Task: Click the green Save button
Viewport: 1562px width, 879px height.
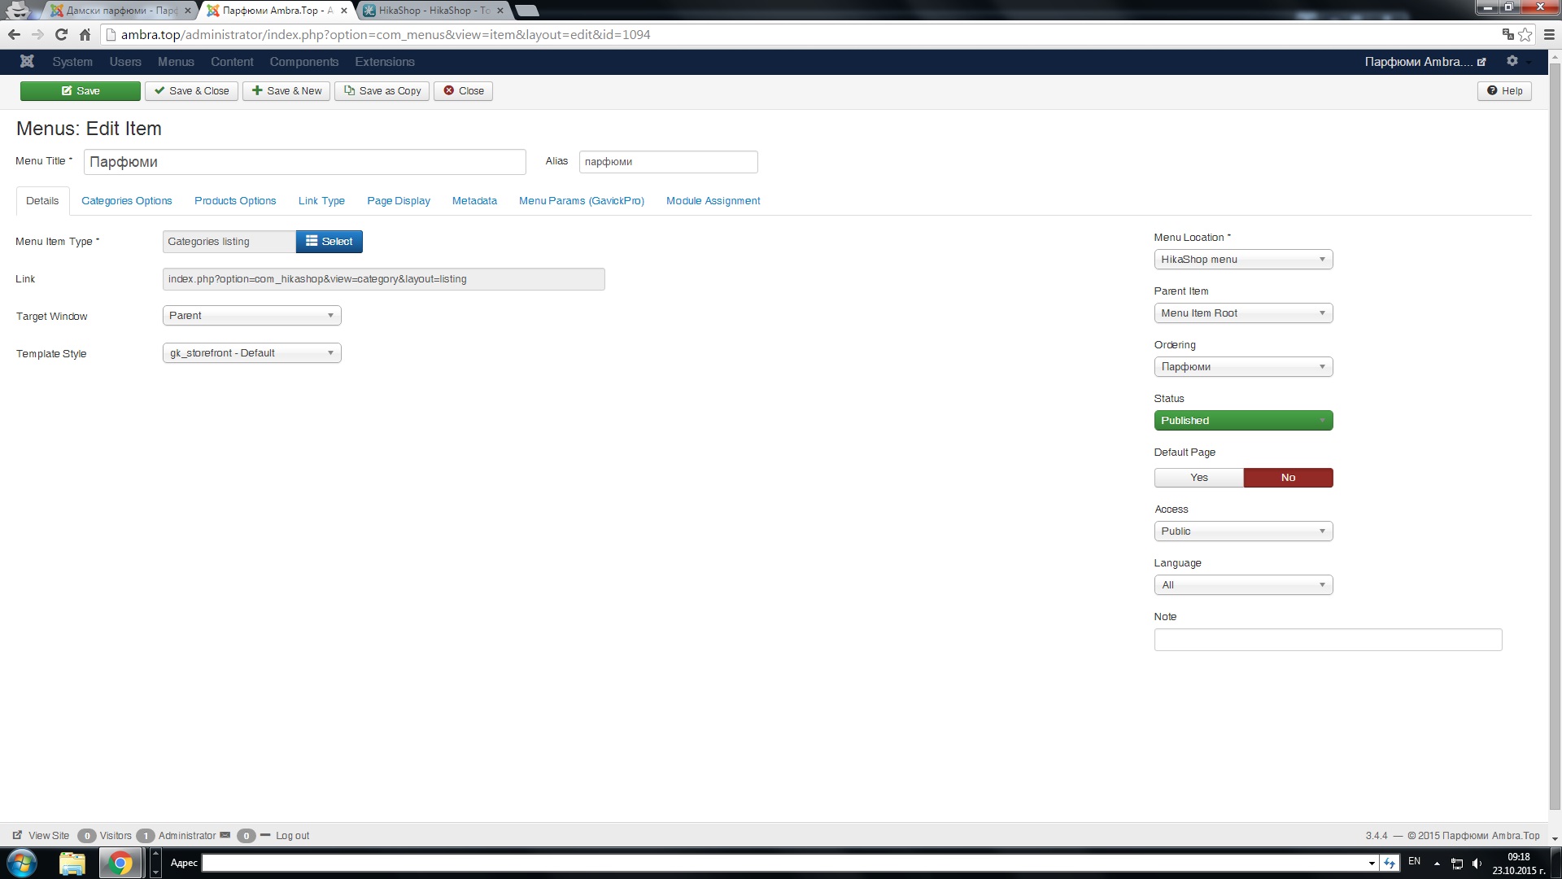Action: [x=81, y=91]
